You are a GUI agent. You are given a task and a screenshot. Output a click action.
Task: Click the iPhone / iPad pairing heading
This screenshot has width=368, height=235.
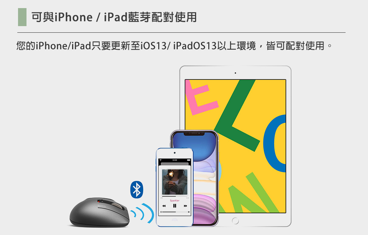pos(114,17)
